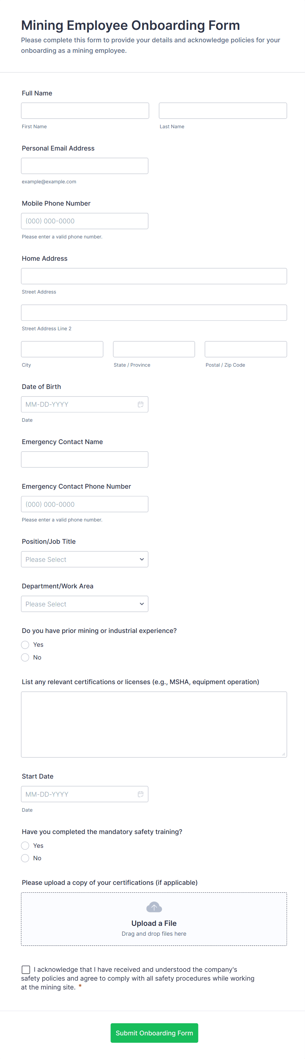
Task: Select Yes for mandatory safety training
Action: tap(25, 845)
